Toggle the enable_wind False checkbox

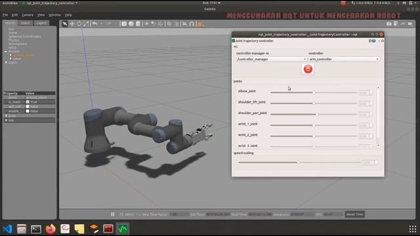[x=28, y=111]
